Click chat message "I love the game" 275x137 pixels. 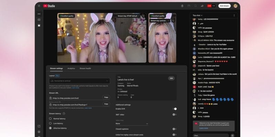tap(209, 95)
